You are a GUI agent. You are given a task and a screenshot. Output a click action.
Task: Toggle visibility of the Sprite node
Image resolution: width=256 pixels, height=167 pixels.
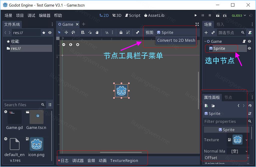[249, 48]
